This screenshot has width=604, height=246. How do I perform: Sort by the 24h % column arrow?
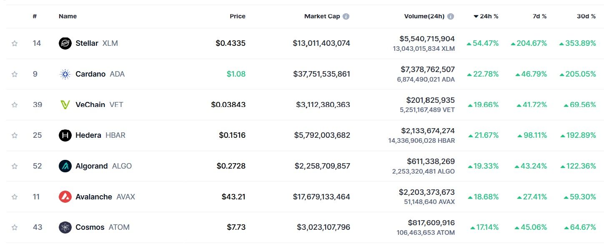(476, 17)
